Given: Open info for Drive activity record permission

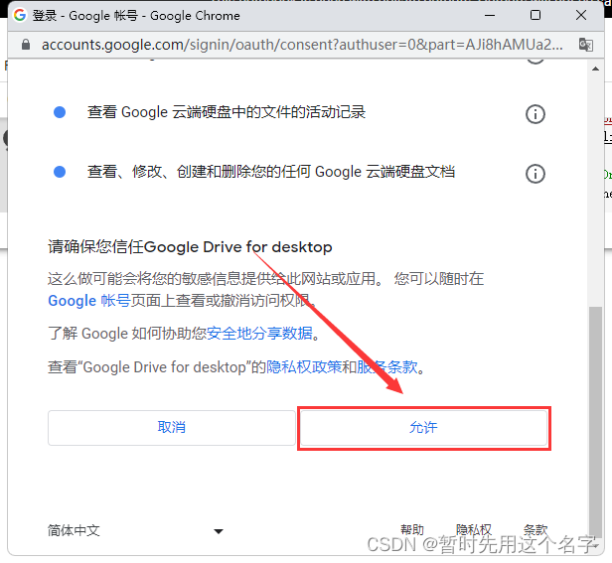Looking at the screenshot, I should coord(535,114).
